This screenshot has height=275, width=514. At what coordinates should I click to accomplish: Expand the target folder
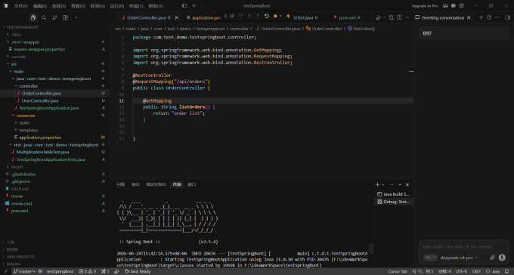pos(54,167)
